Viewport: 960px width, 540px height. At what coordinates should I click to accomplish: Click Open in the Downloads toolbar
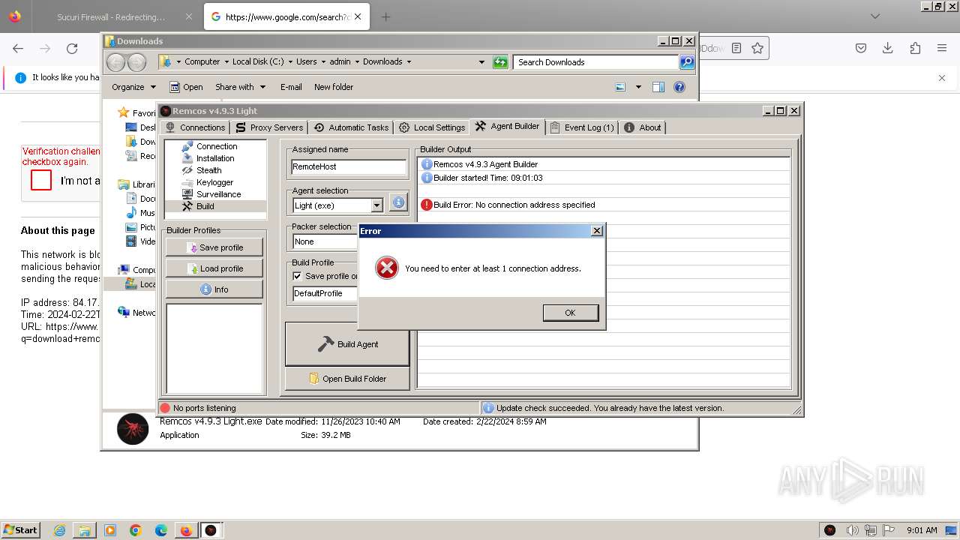pyautogui.click(x=186, y=87)
